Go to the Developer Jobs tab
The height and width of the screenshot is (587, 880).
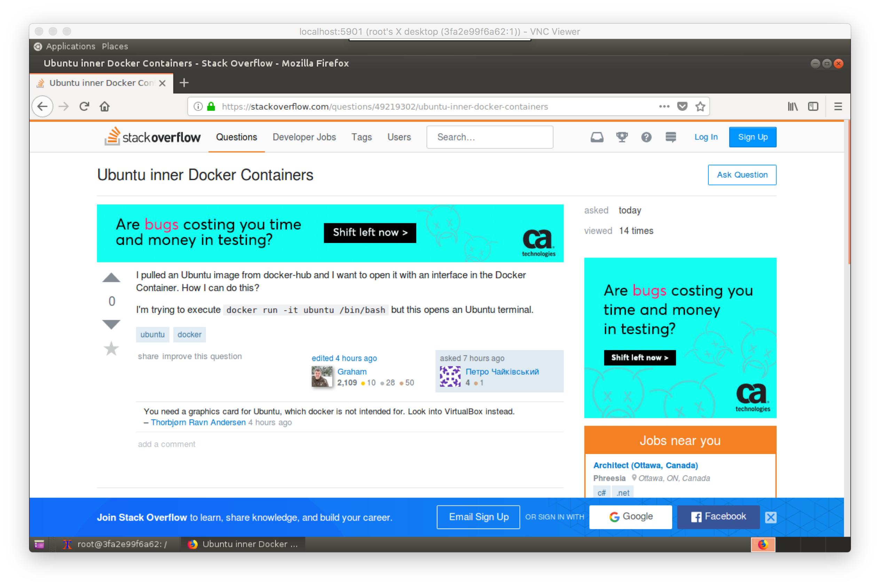(304, 137)
